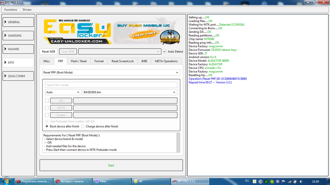Click the battery power plug tray icon
330x185 pixels.
point(295,181)
